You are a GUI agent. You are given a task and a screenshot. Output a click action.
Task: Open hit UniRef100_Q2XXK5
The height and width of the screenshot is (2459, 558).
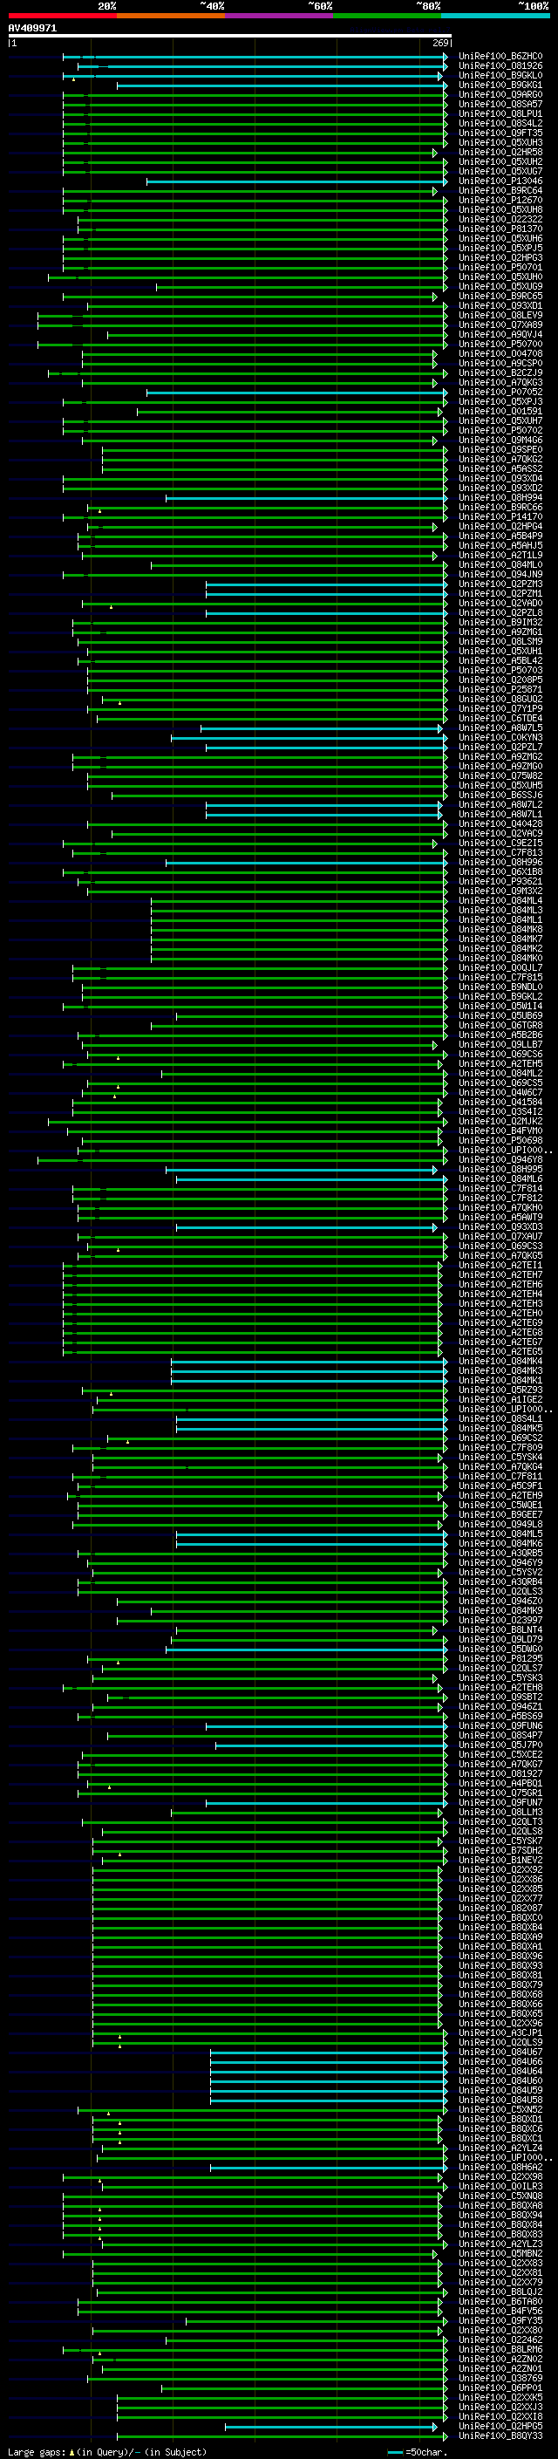(500, 2397)
